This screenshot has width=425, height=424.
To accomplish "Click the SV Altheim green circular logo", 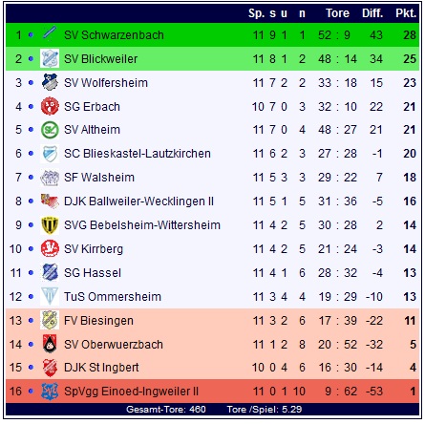I will pos(50,130).
